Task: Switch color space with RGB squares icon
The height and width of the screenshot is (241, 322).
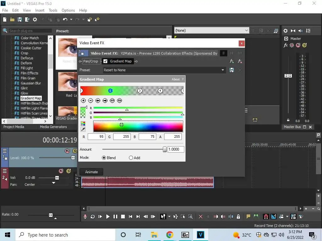Action: 83,124
